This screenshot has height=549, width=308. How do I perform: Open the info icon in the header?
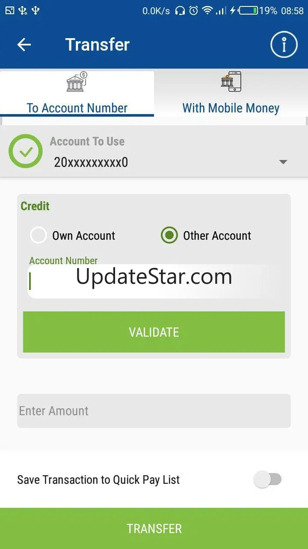pos(284,44)
